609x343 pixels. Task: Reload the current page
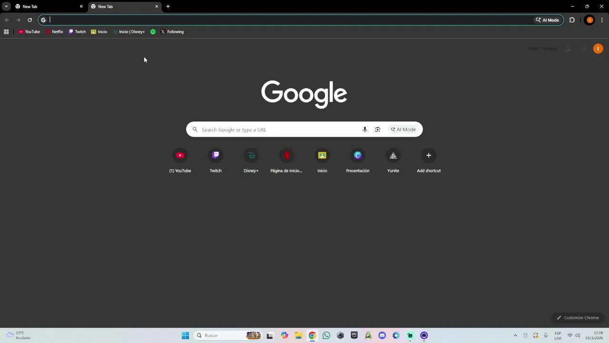[29, 20]
